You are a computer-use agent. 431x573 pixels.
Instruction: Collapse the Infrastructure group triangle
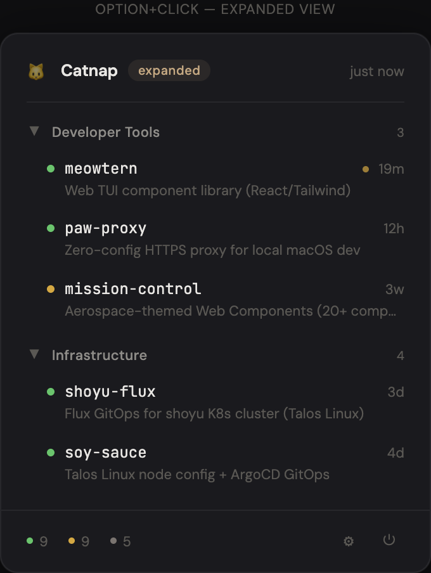coord(34,354)
